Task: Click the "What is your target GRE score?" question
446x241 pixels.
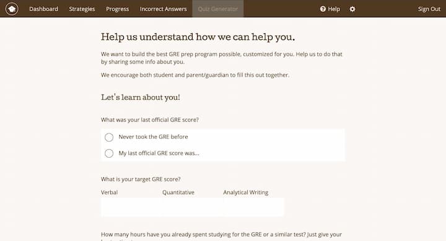Action: pyautogui.click(x=141, y=179)
